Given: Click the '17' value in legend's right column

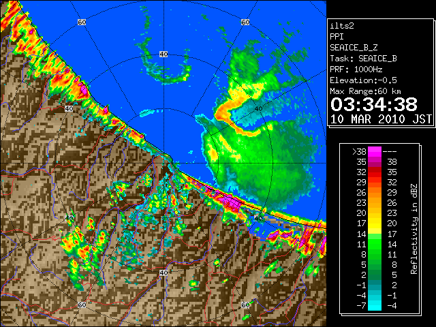Looking at the screenshot, I should [392, 234].
